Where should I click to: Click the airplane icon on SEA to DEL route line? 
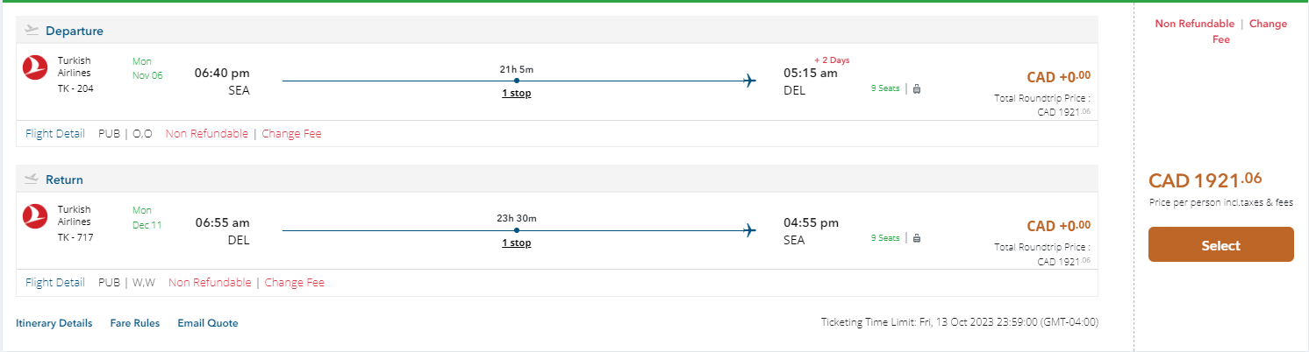(749, 81)
